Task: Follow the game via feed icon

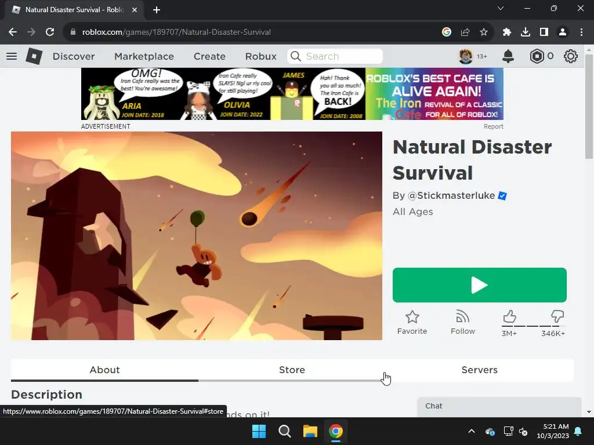Action: 463,317
